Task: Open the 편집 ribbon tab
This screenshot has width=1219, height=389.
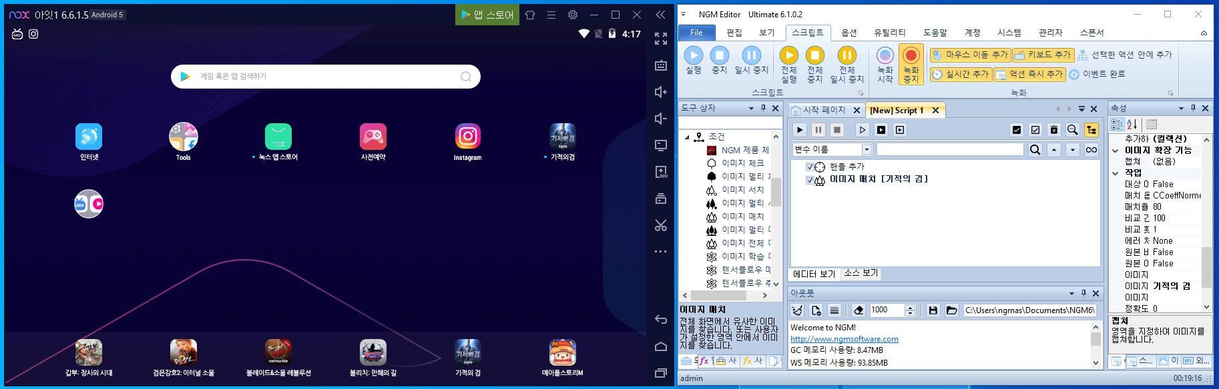Action: pos(734,32)
